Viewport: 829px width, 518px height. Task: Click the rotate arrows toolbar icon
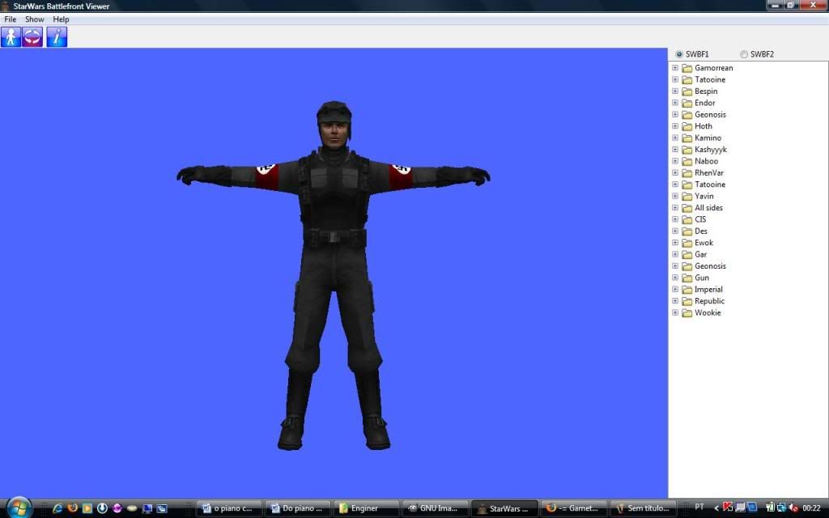(32, 37)
